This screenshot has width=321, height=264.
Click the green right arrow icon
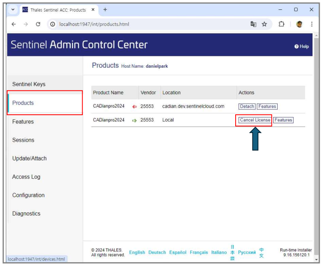[x=134, y=121]
